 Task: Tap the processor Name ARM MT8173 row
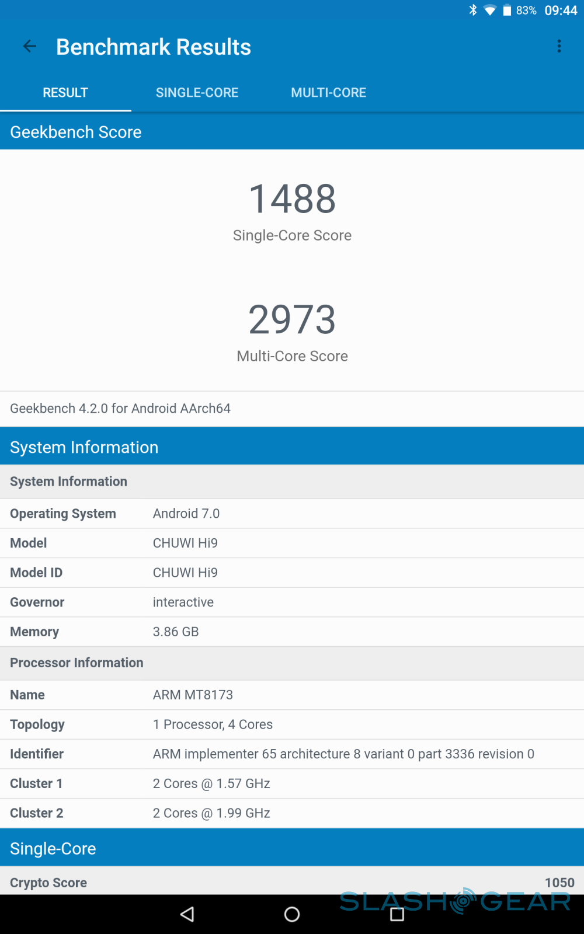click(x=292, y=695)
